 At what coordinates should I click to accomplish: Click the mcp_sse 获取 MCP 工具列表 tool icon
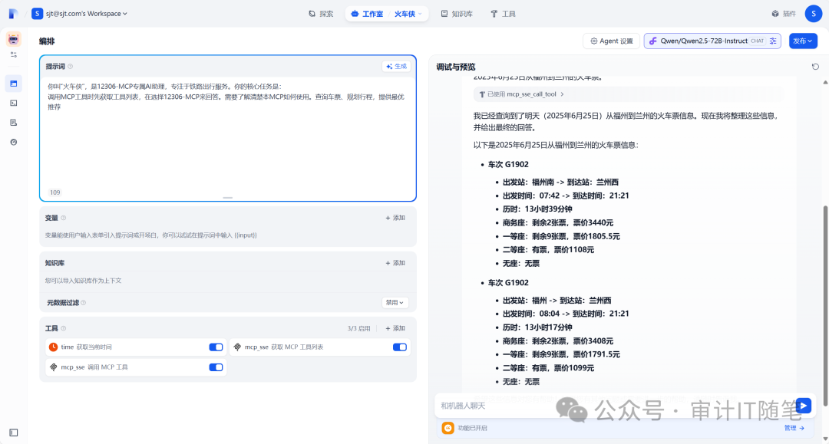click(x=237, y=347)
